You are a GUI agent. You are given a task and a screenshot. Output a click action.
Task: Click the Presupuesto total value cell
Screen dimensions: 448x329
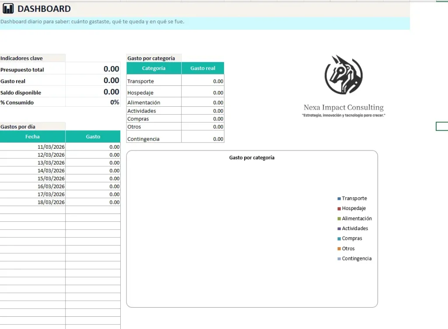coord(93,69)
